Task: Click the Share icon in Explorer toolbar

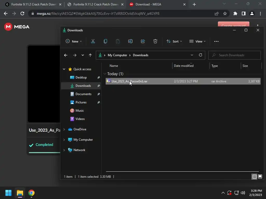Action: [x=143, y=41]
